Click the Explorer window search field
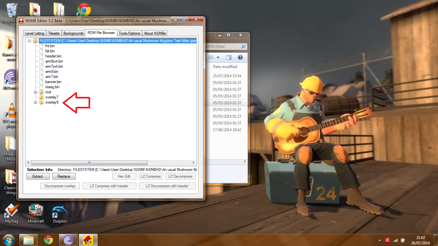This screenshot has width=438, height=246. (226, 47)
